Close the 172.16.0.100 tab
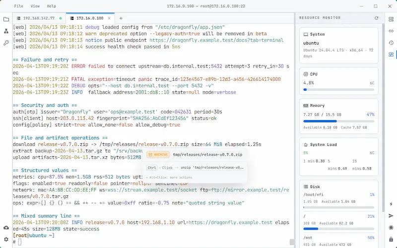397x248 pixels. point(109,18)
